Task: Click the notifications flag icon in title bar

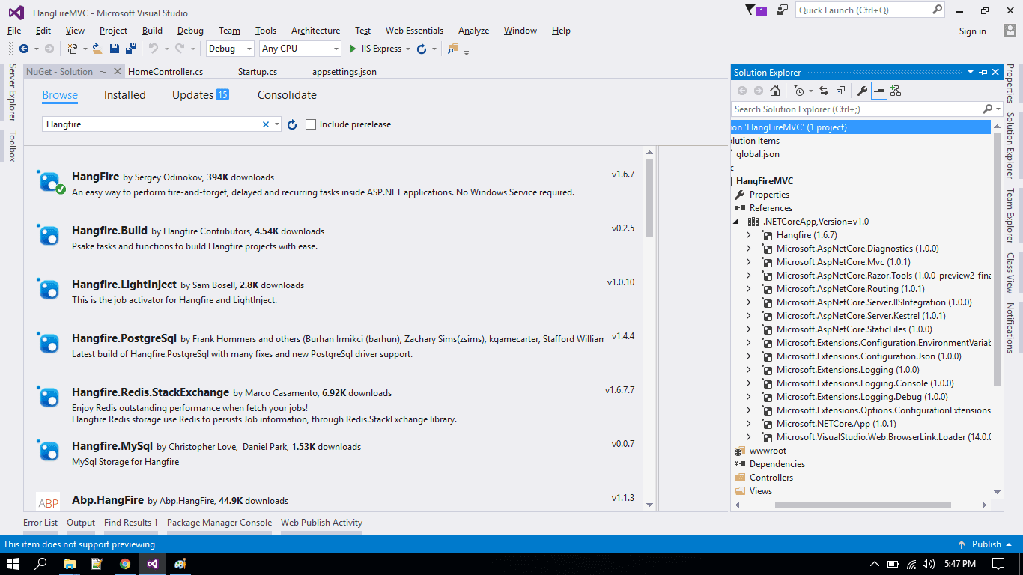Action: tap(751, 10)
